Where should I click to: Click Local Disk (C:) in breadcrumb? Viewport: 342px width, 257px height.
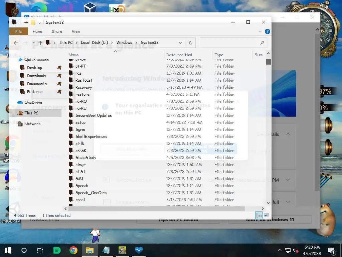click(94, 42)
